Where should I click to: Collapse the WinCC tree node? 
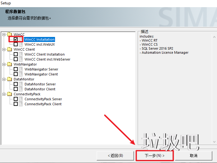coord(4,34)
